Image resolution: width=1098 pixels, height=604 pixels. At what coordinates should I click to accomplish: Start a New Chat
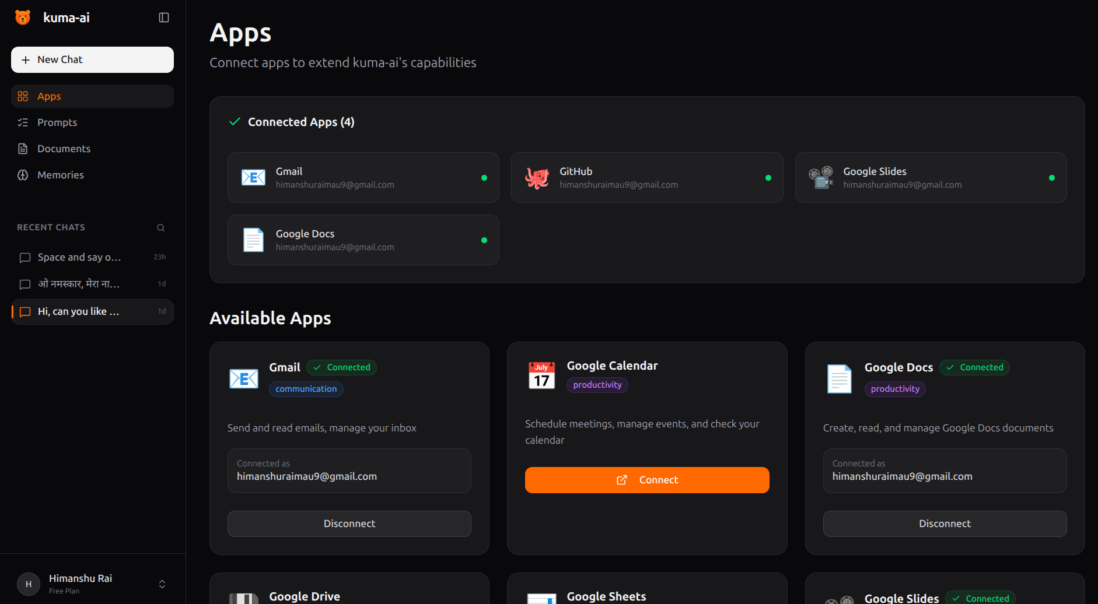click(x=92, y=59)
